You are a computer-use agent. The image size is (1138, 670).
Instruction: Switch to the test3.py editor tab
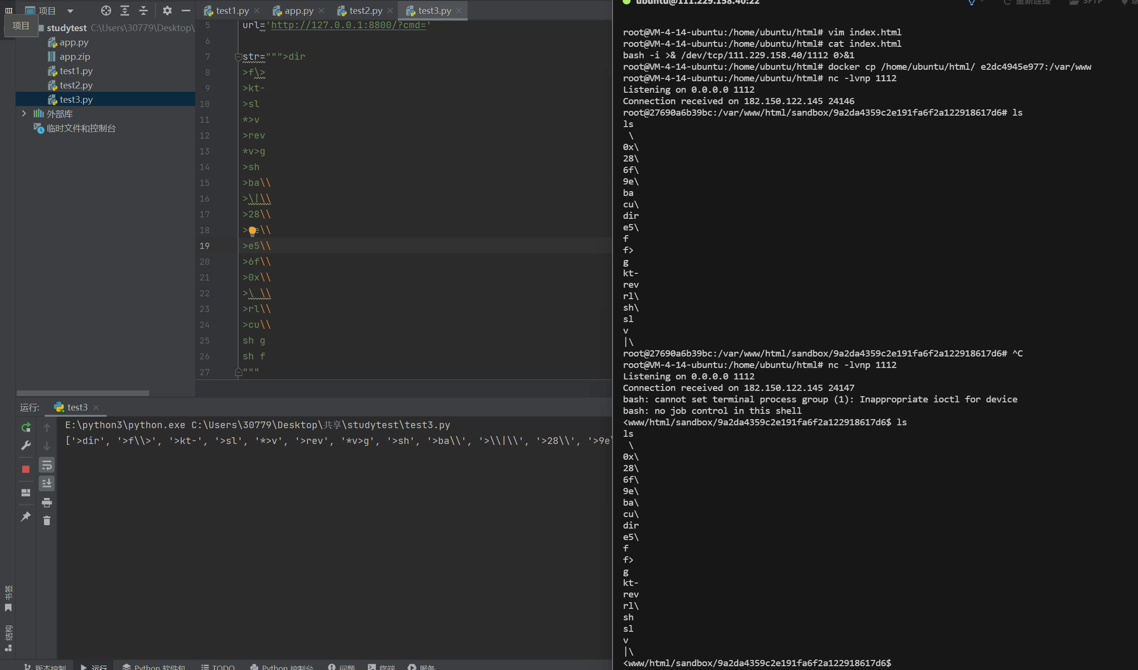[435, 11]
